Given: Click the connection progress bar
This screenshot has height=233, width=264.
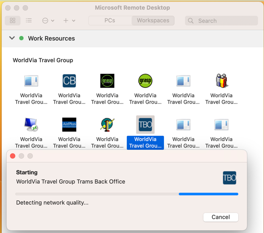Looking at the screenshot, I should pos(127,194).
